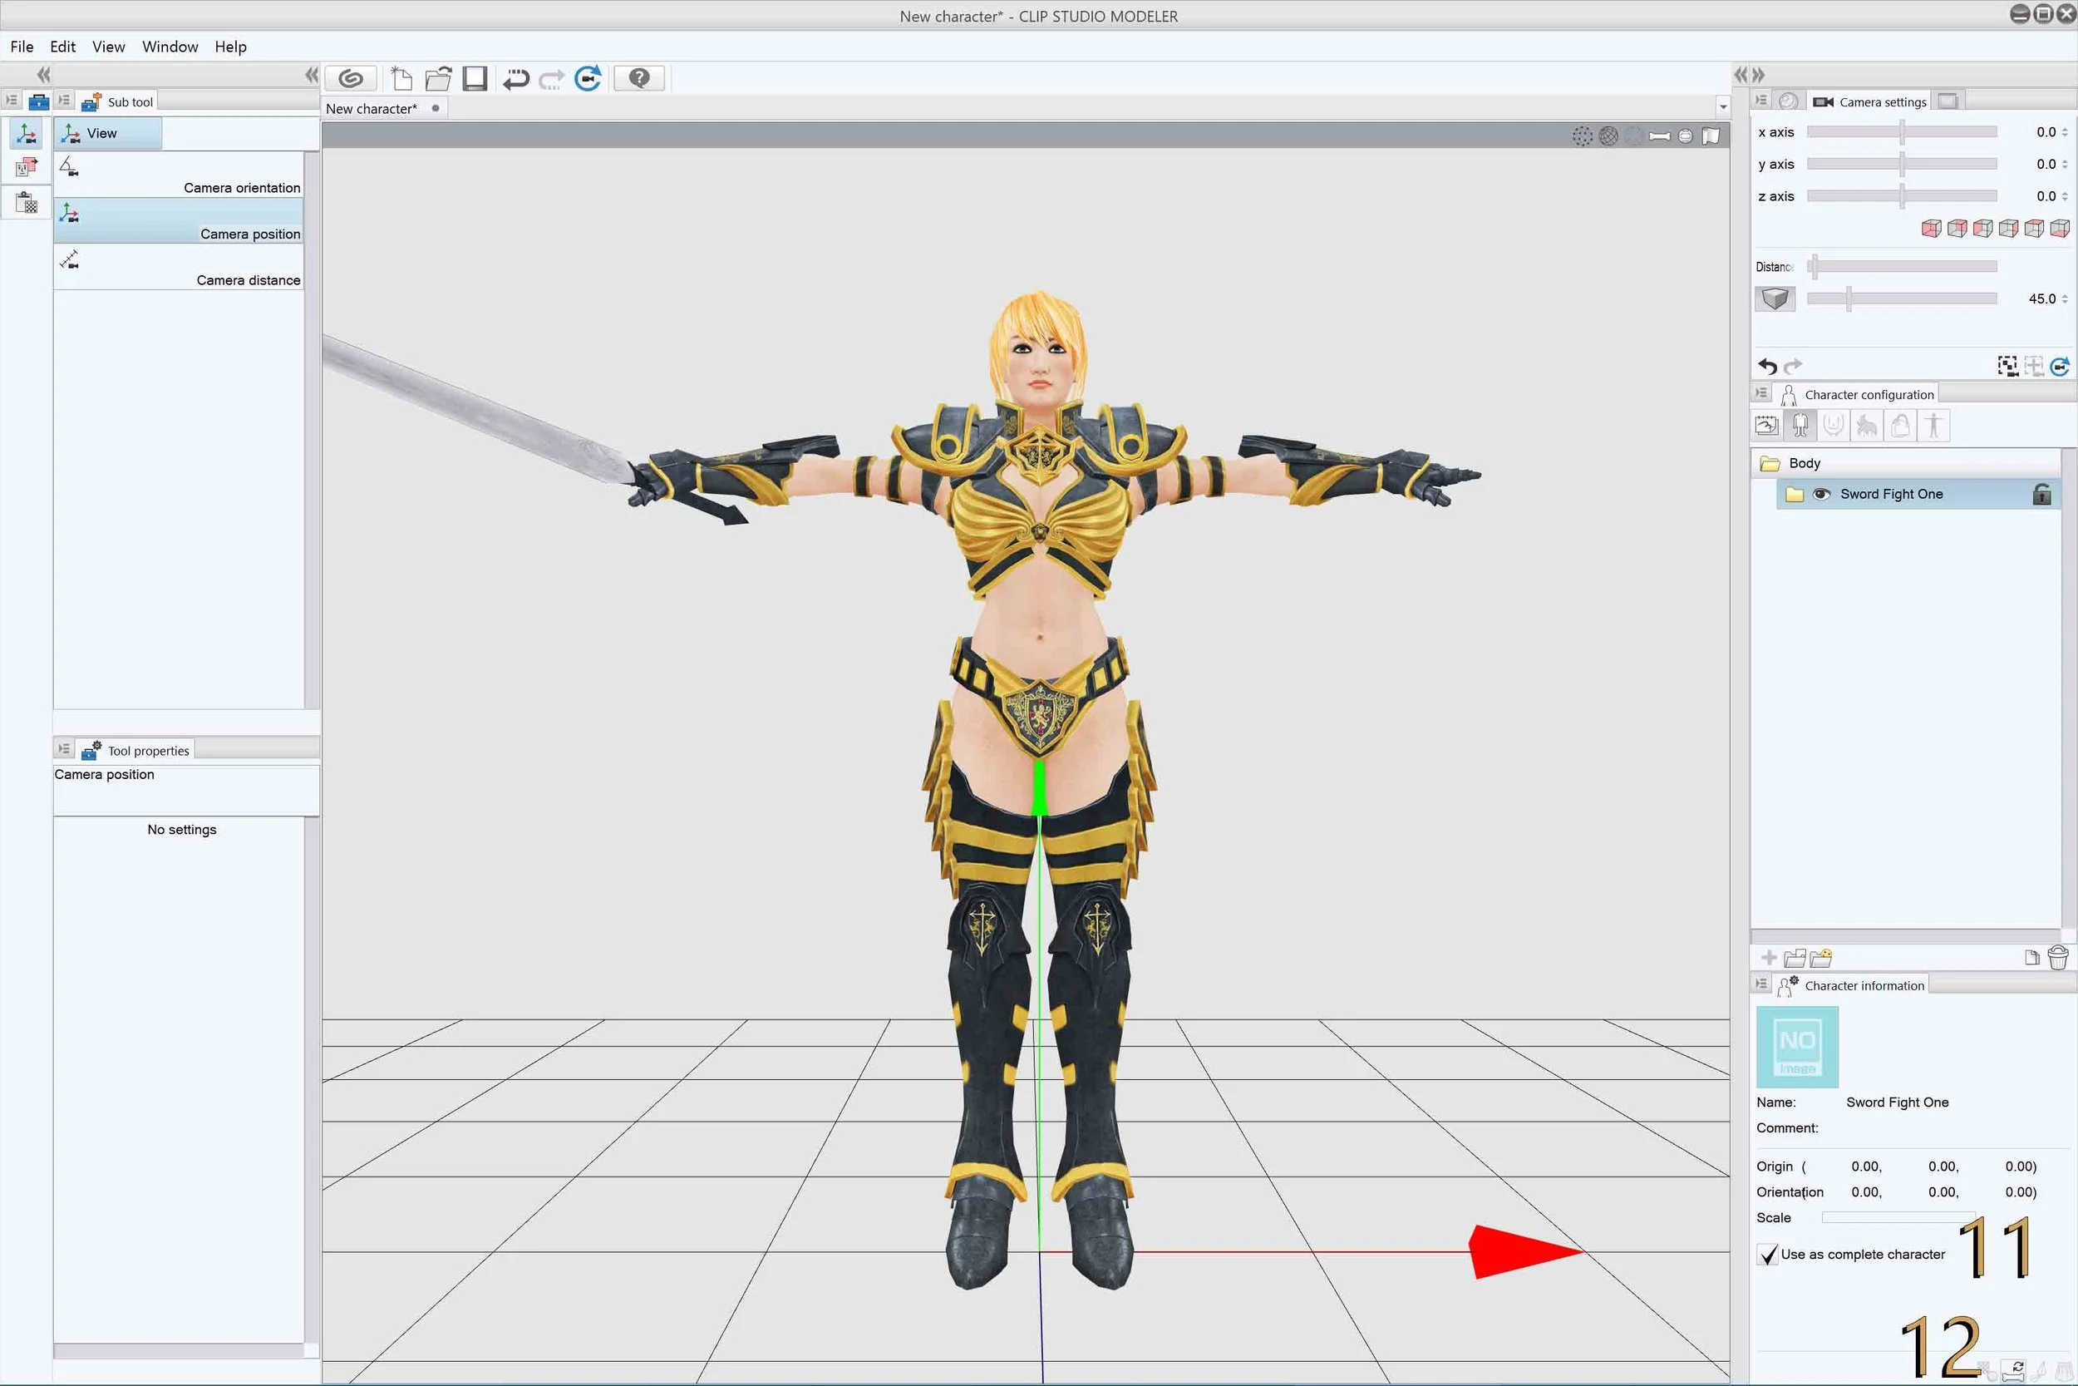Choose Camera distance sub tool
This screenshot has width=2078, height=1386.
pyautogui.click(x=179, y=266)
